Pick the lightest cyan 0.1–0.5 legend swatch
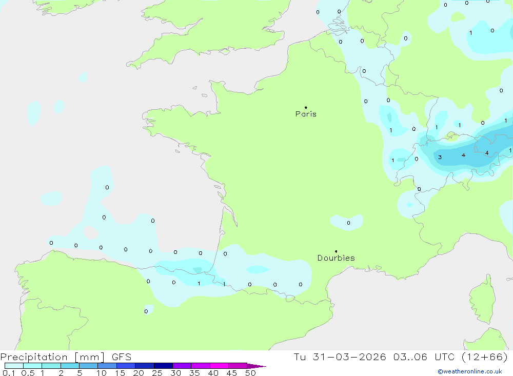Screen dimensions: 513x376 pyautogui.click(x=14, y=366)
